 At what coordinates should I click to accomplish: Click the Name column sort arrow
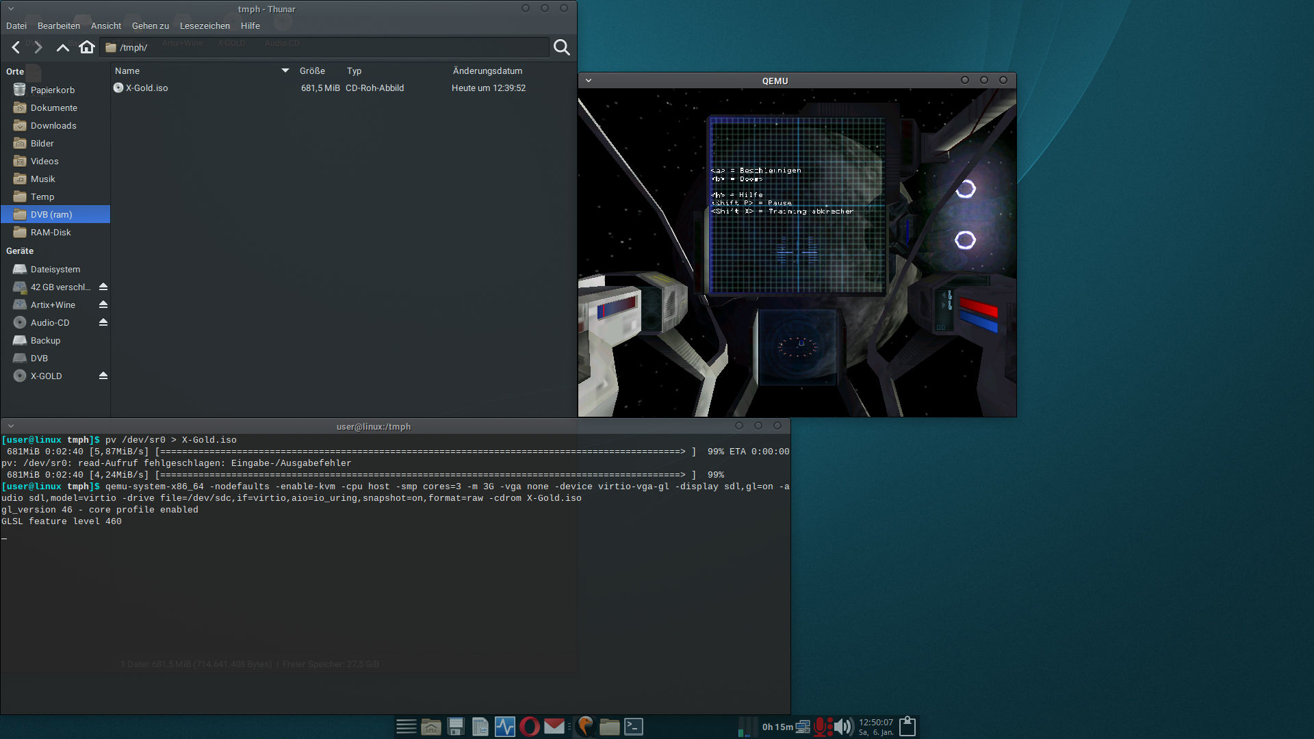point(285,70)
